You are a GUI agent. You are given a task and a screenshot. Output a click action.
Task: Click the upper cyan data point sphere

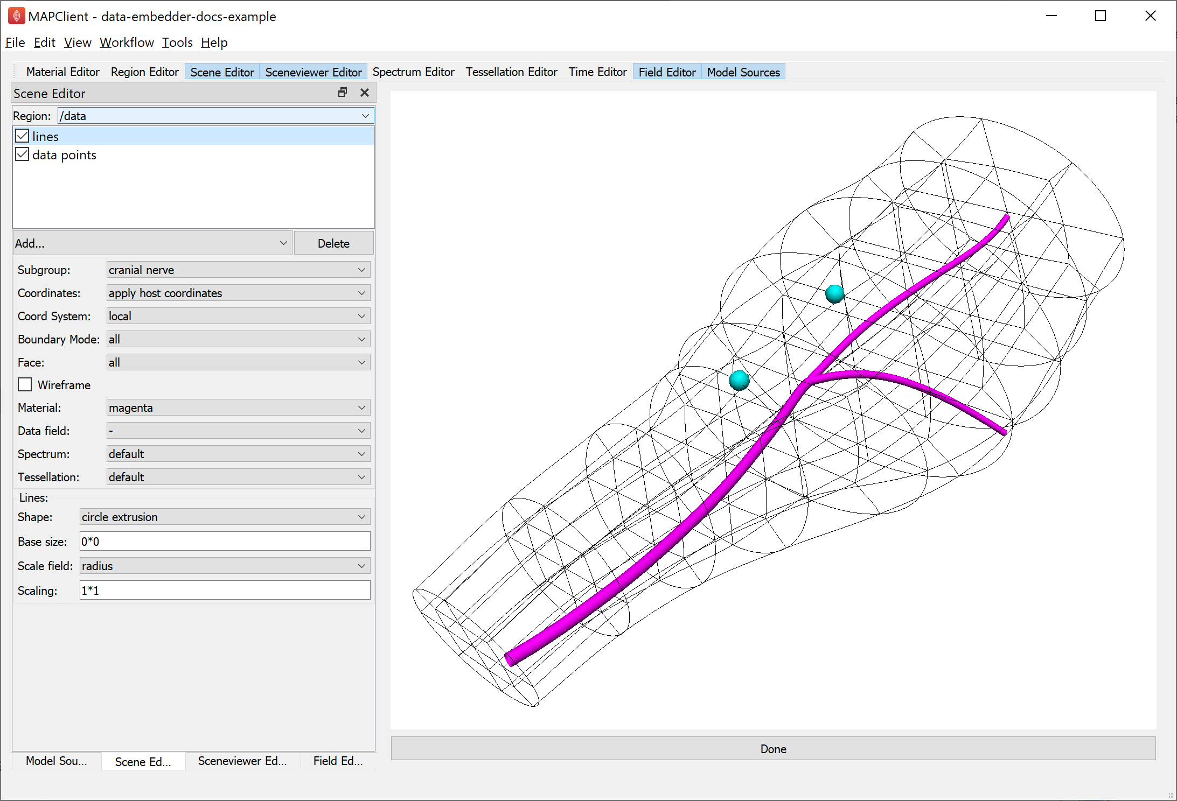click(834, 294)
